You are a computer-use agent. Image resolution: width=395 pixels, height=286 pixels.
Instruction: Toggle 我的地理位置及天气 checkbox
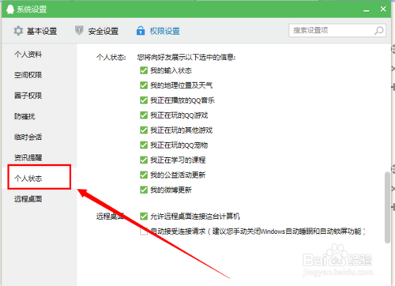coord(144,85)
